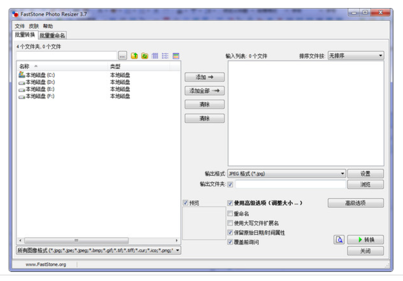
Task: Click the 输出文件夹 path field
Action: click(x=290, y=184)
